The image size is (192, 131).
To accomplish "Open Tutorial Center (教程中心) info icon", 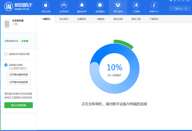I will click(x=154, y=7).
